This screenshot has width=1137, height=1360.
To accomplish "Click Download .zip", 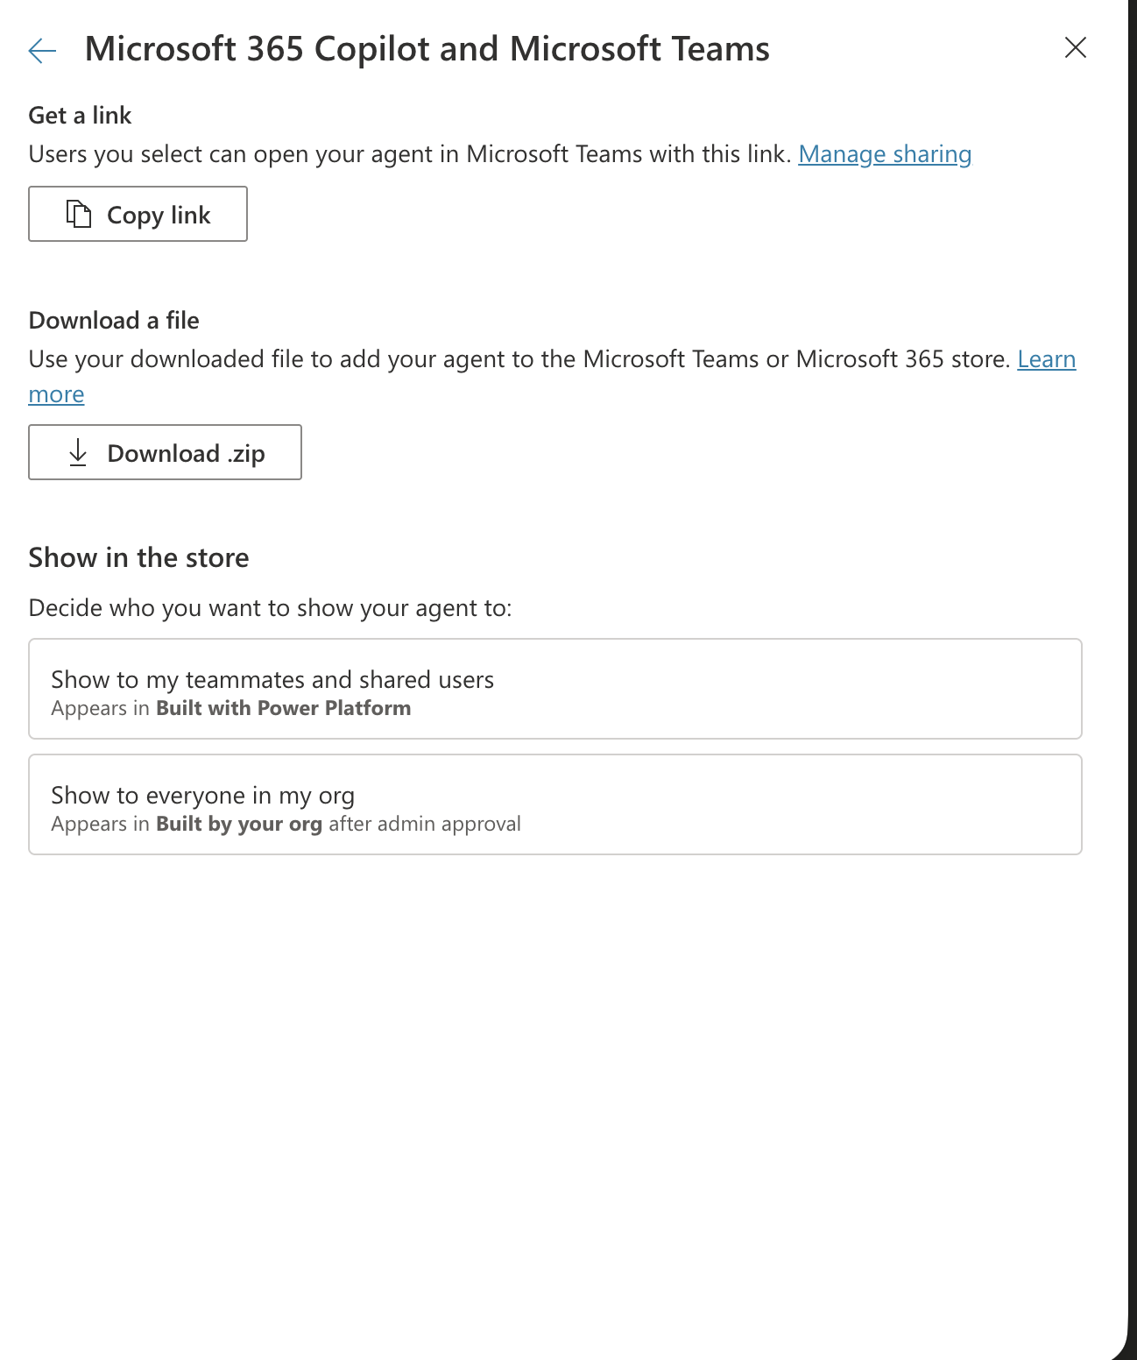I will (x=165, y=452).
